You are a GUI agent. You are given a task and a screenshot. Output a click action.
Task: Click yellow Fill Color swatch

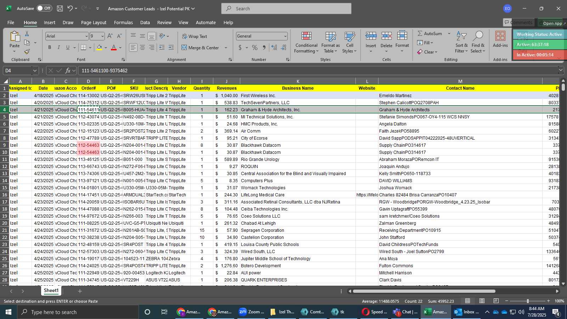[99, 47]
